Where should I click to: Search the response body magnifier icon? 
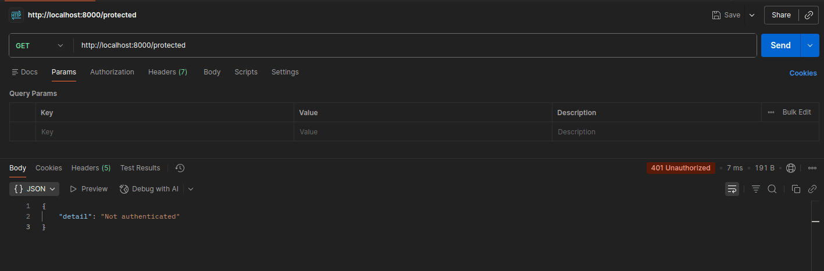772,189
